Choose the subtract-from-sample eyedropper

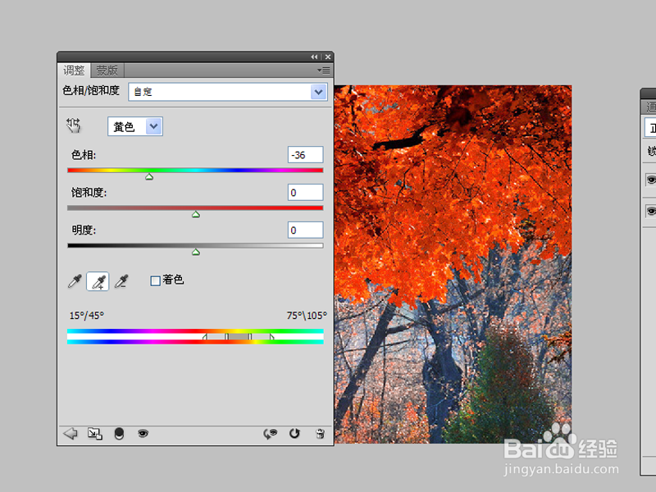tap(121, 281)
